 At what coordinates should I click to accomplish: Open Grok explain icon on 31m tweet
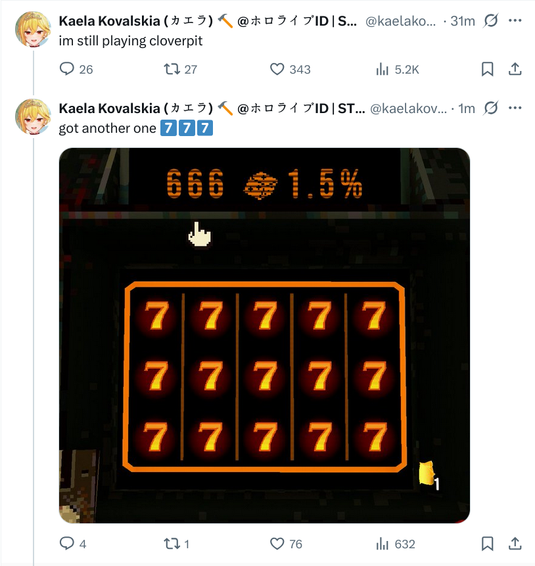pos(490,21)
